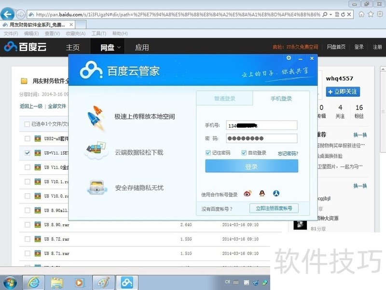Open settings gear in 百度云管家 dialog
This screenshot has width=386, height=290.
pyautogui.click(x=289, y=58)
